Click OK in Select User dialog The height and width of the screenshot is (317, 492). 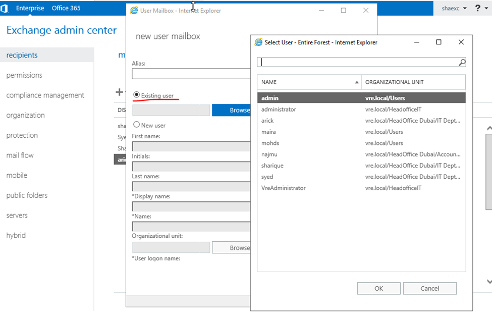coord(378,288)
